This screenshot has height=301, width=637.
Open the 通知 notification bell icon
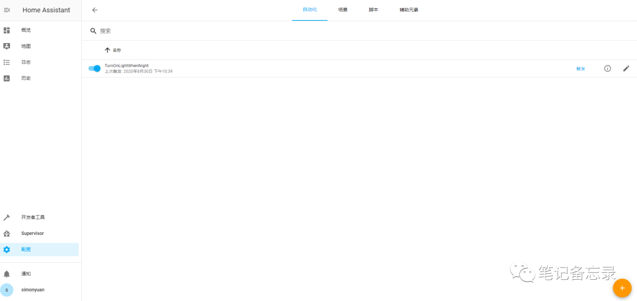(x=6, y=274)
